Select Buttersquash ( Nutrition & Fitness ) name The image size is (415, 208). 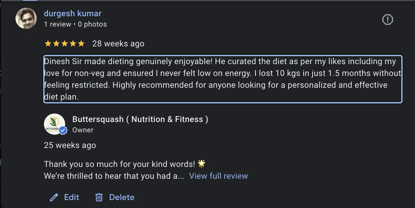140,119
